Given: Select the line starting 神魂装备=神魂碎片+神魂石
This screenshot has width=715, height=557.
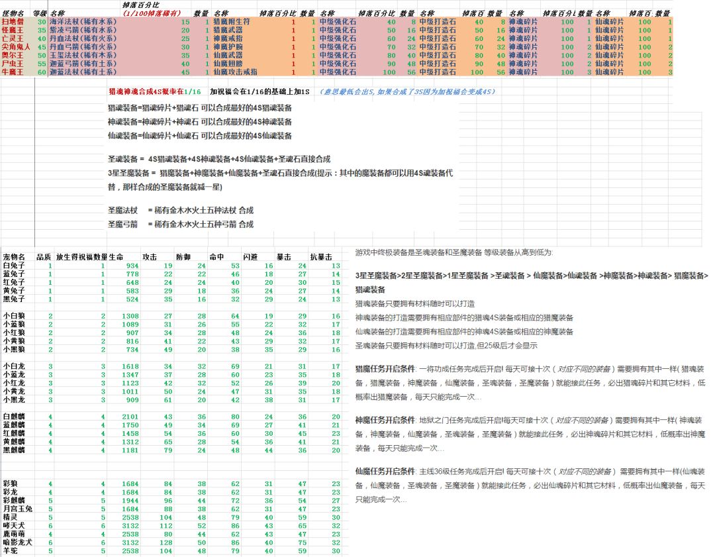Looking at the screenshot, I should pyautogui.click(x=200, y=123).
